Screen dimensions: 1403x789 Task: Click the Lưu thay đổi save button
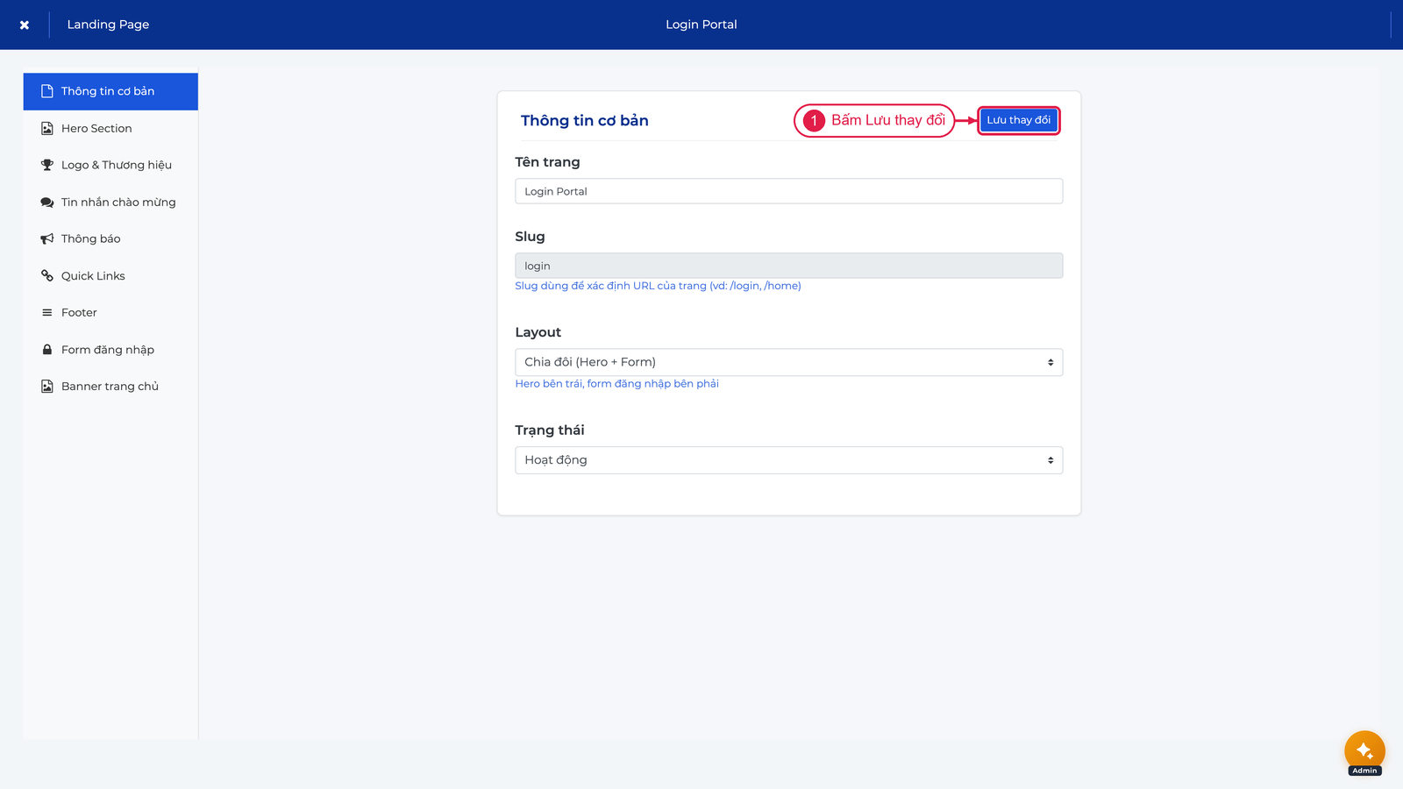(x=1018, y=120)
